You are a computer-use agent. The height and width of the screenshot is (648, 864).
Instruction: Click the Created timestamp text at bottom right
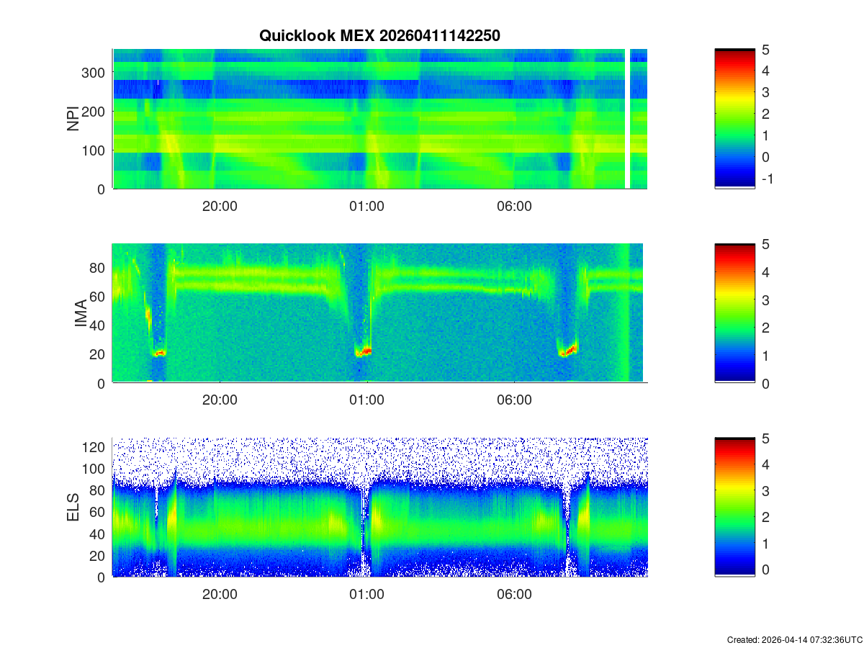(x=794, y=639)
